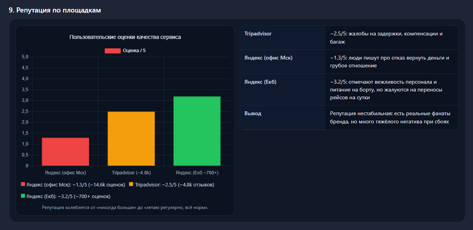The image size is (473, 230).
Task: Click orange square next to 'Tripadvisor: ~2.5/5'
Action: (131, 184)
